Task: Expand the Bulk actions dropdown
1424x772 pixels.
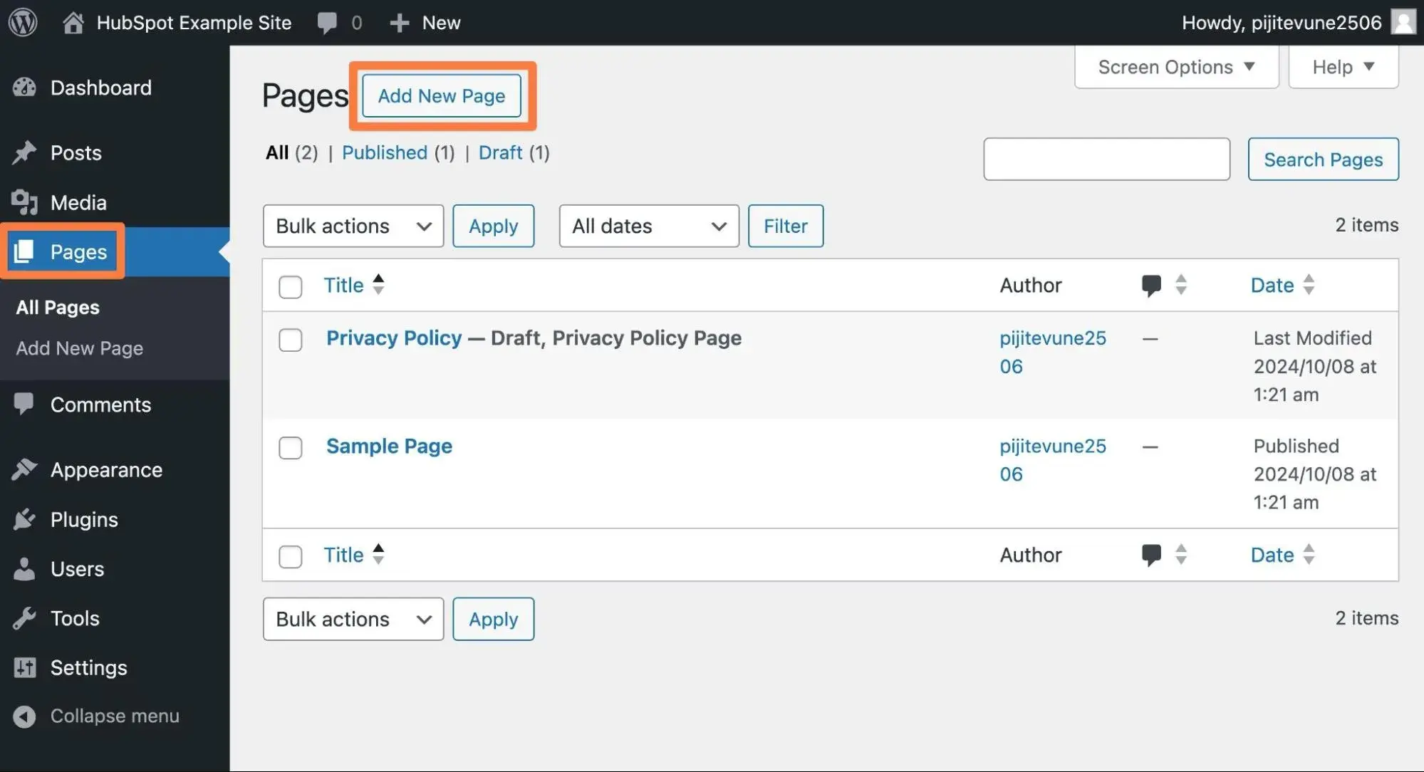Action: point(353,225)
